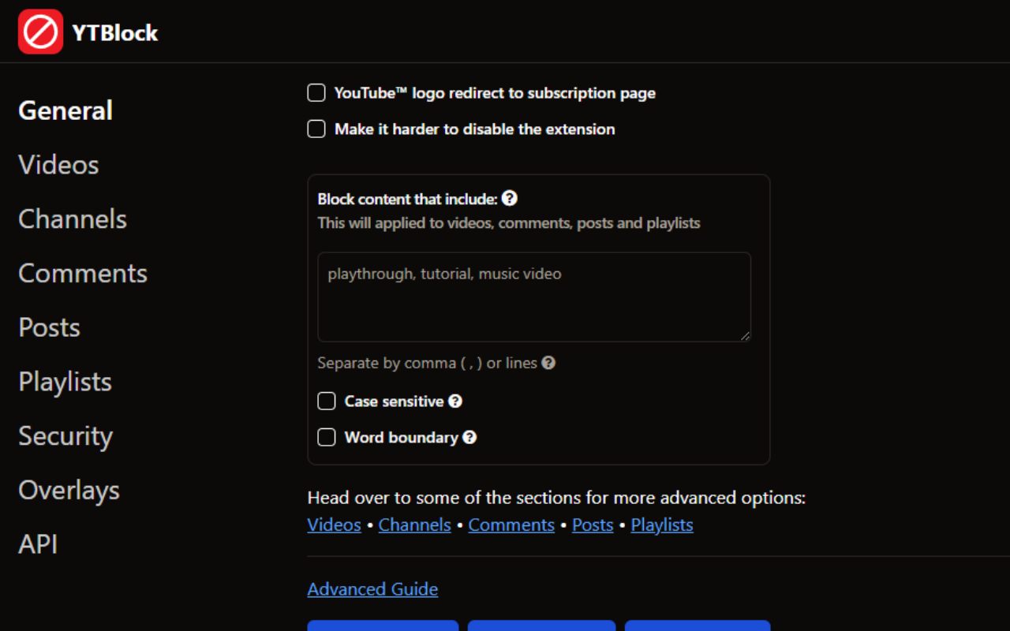1010x631 pixels.
Task: Click the Videos link below the settings box
Action: click(334, 525)
